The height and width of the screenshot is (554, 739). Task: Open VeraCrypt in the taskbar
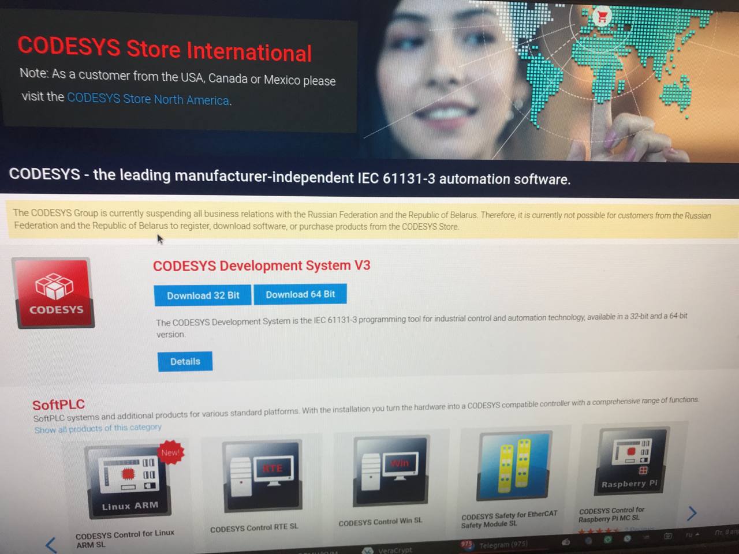pos(388,550)
